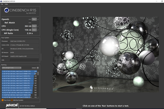Viewport: 164px width, 109px height.
Task: Click the OpenGL test label
Action: (5, 19)
